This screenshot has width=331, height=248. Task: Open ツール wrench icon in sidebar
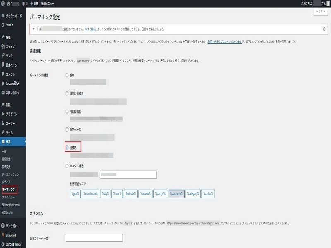pyautogui.click(x=3, y=133)
